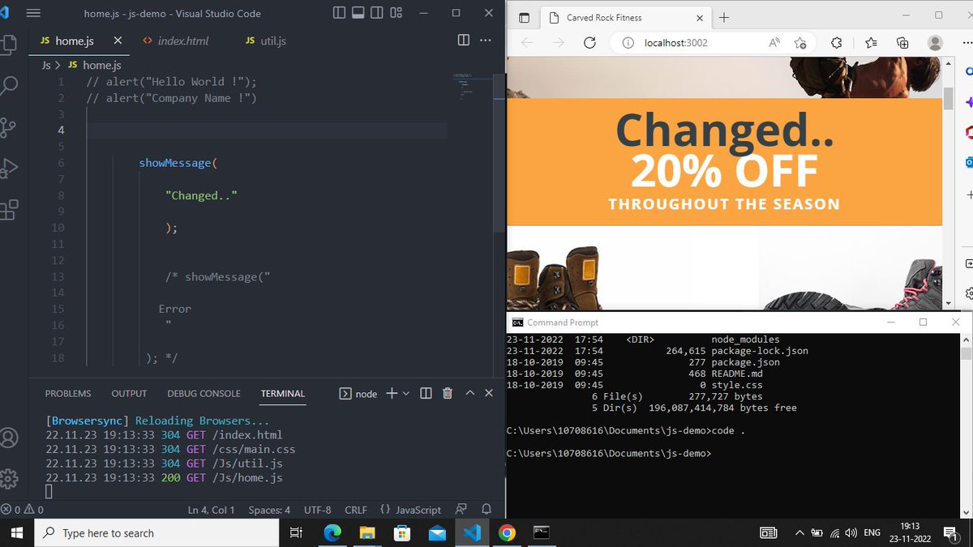Open Edge Extensions puzzle icon
973x547 pixels.
[837, 43]
